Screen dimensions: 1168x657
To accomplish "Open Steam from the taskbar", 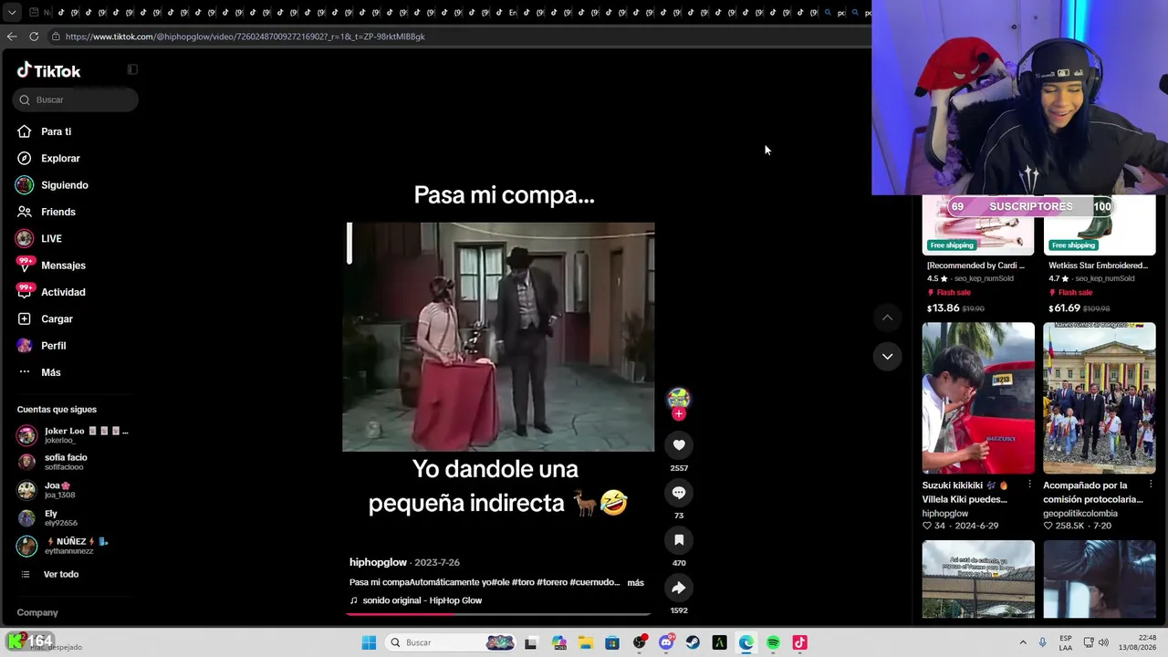I will point(693,642).
